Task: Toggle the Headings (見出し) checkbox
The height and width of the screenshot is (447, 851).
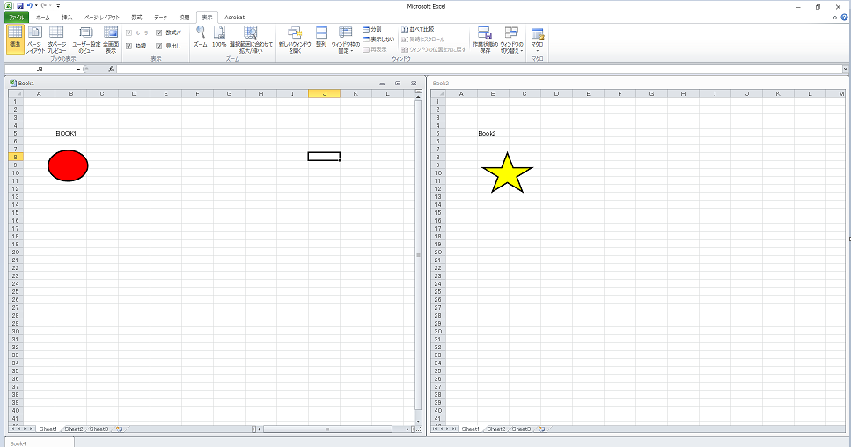Action: (x=159, y=46)
